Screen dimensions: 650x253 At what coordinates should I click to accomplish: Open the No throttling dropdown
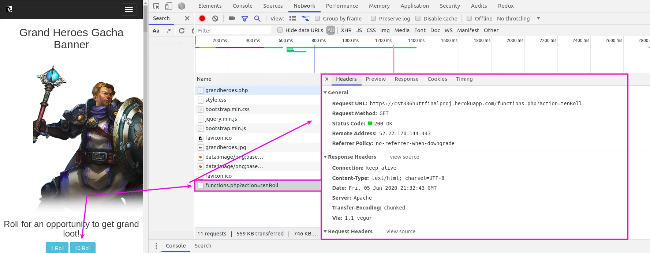point(518,18)
